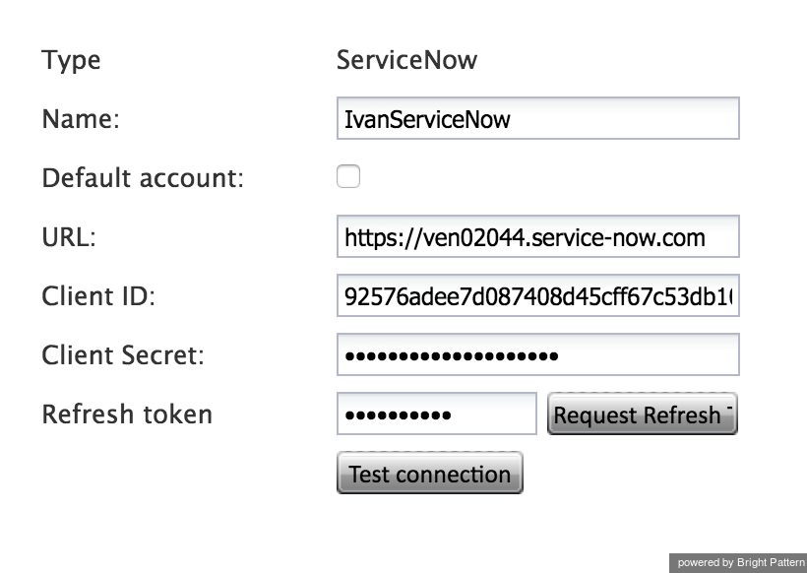Click the Refresh token label
This screenshot has height=573, width=807.
127,414
